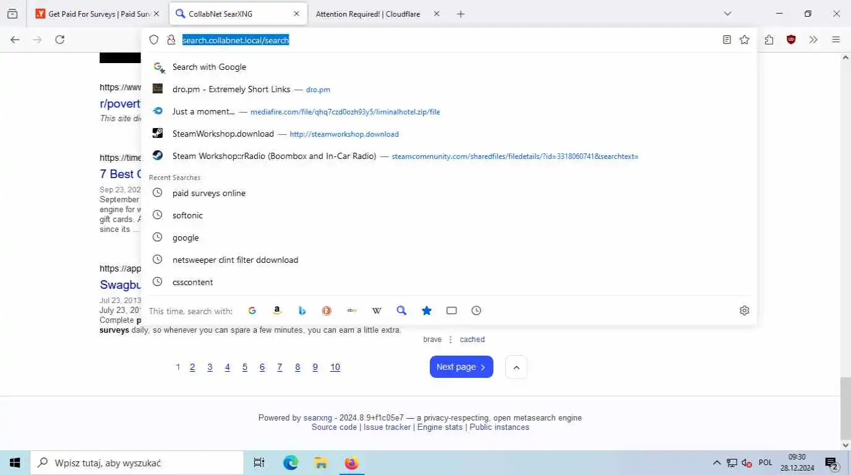This screenshot has height=475, width=851.
Task: Switch to Attention Required Cloudflare tab
Action: tap(377, 14)
